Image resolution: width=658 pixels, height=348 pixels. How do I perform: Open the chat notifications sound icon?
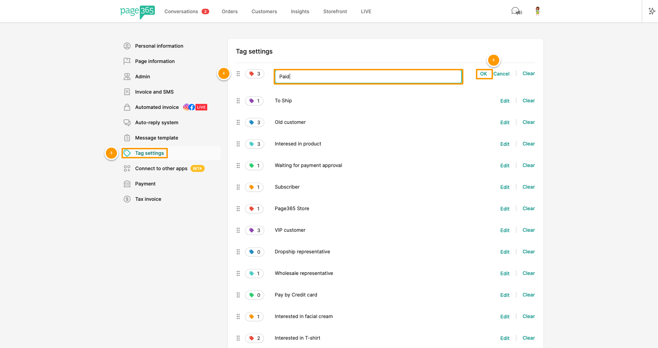tap(516, 11)
